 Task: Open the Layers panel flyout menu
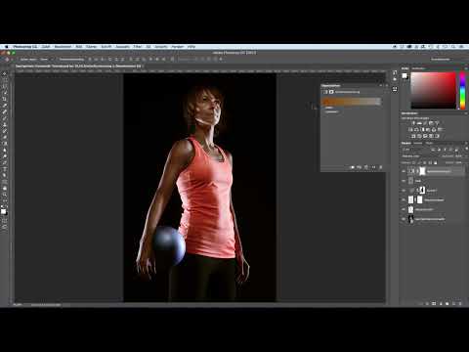click(x=466, y=143)
